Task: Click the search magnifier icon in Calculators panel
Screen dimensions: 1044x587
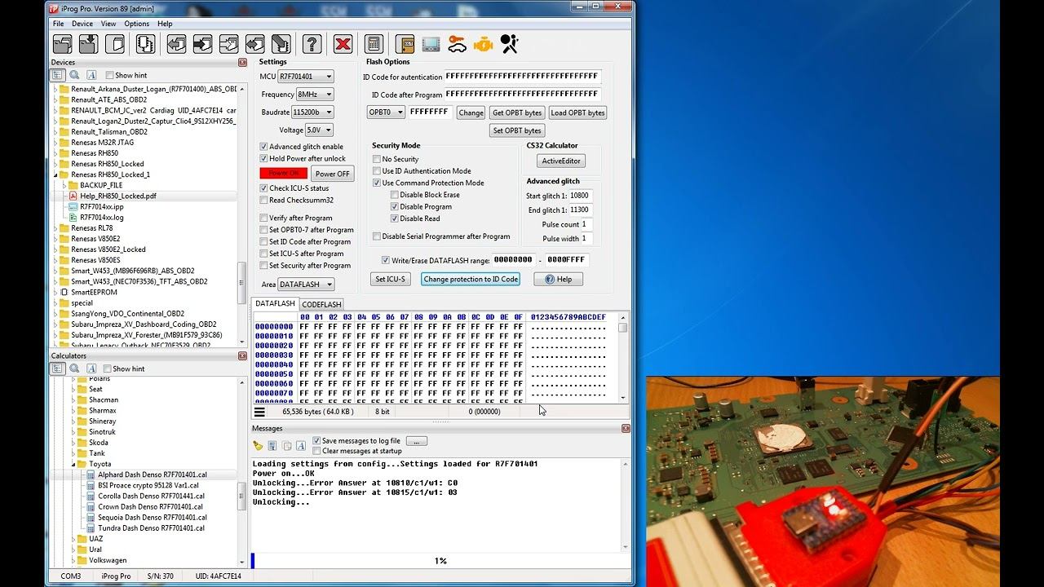Action: [x=74, y=369]
